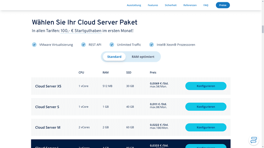Open the chat support icon
264x148 pixels.
coord(254,140)
